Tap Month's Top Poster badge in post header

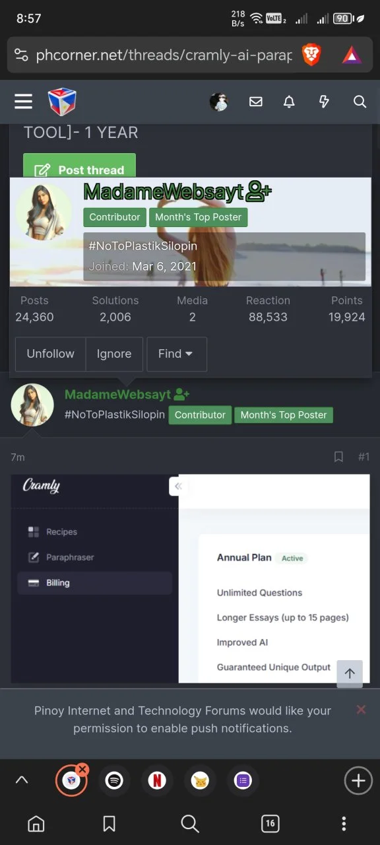[x=284, y=415]
